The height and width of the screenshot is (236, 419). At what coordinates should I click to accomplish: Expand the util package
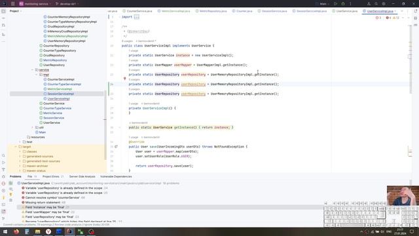pyautogui.click(x=32, y=127)
